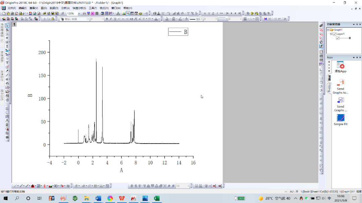Select the Text tool (T) in toolbox
The image size is (362, 203).
coord(7,63)
